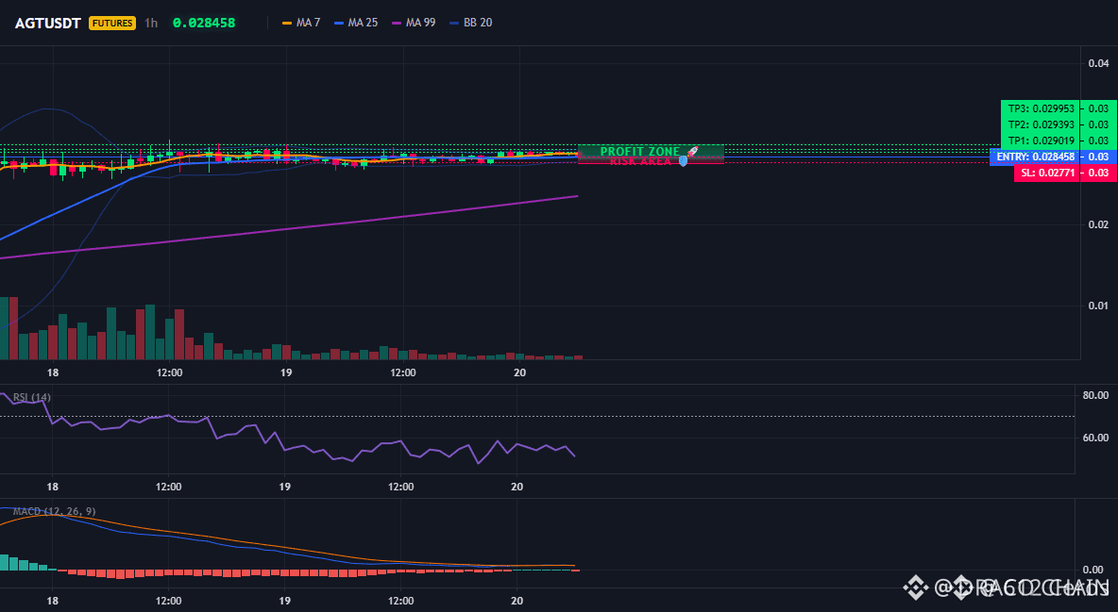Click the SL: 0.02771 label

(x=1047, y=174)
